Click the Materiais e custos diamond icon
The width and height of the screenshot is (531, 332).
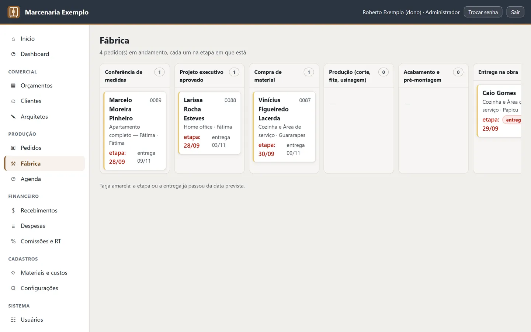pyautogui.click(x=13, y=273)
